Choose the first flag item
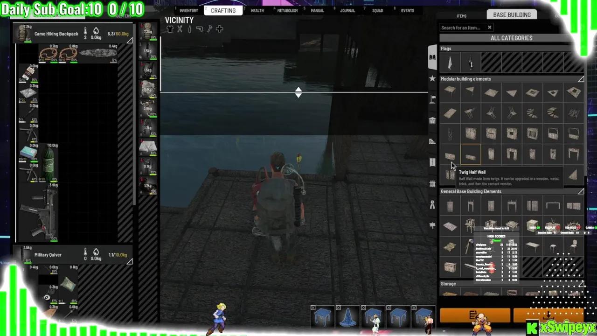This screenshot has height=336, width=597. [x=450, y=62]
